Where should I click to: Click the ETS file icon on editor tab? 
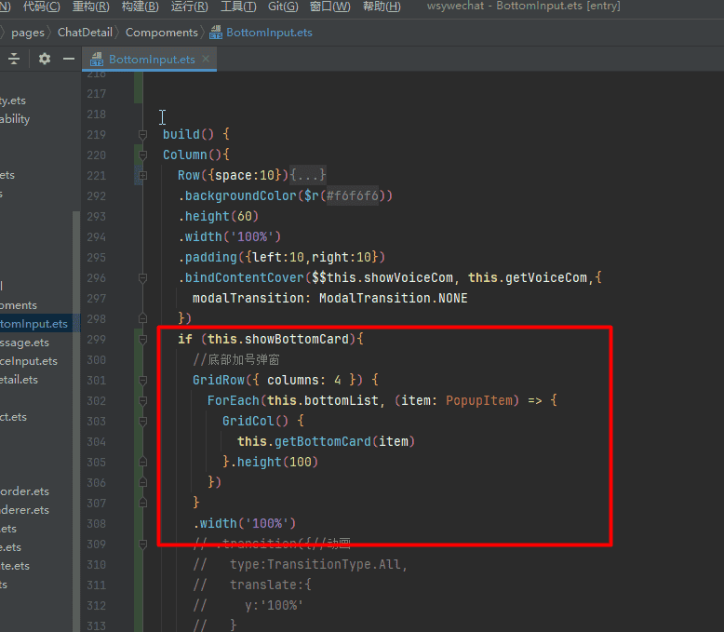pos(96,60)
